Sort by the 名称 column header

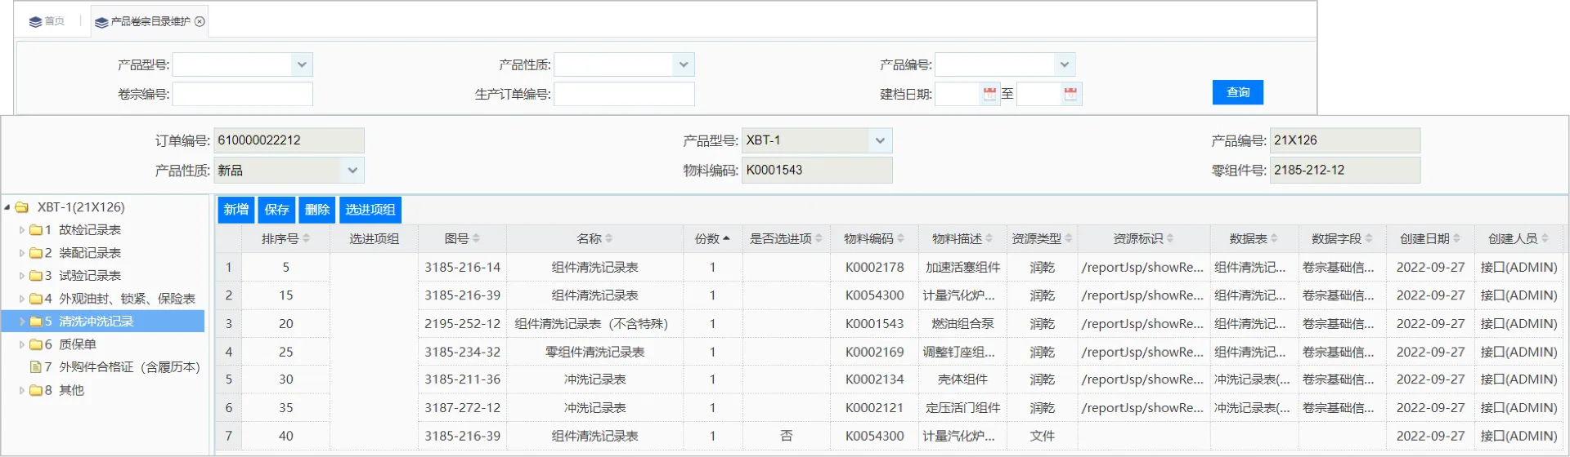coord(594,238)
